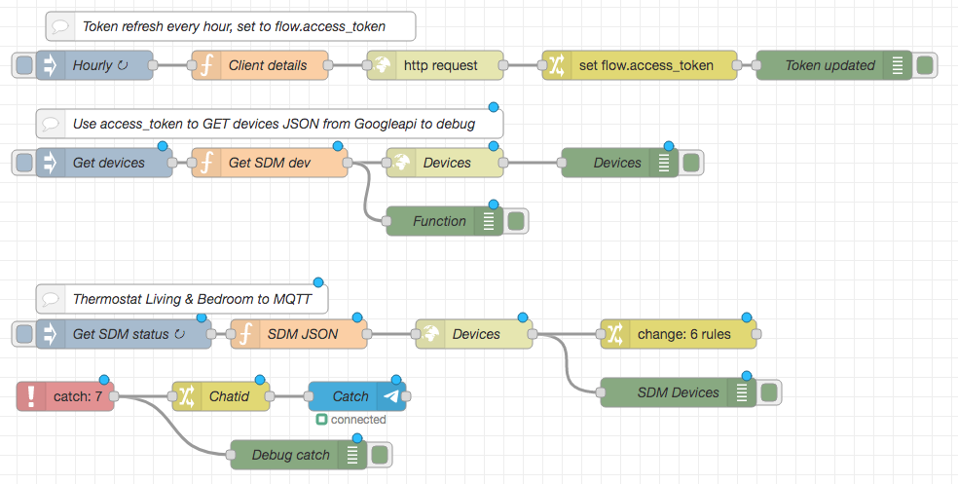958x484 pixels.
Task: Click the SDM JSON function icon
Action: 245,334
